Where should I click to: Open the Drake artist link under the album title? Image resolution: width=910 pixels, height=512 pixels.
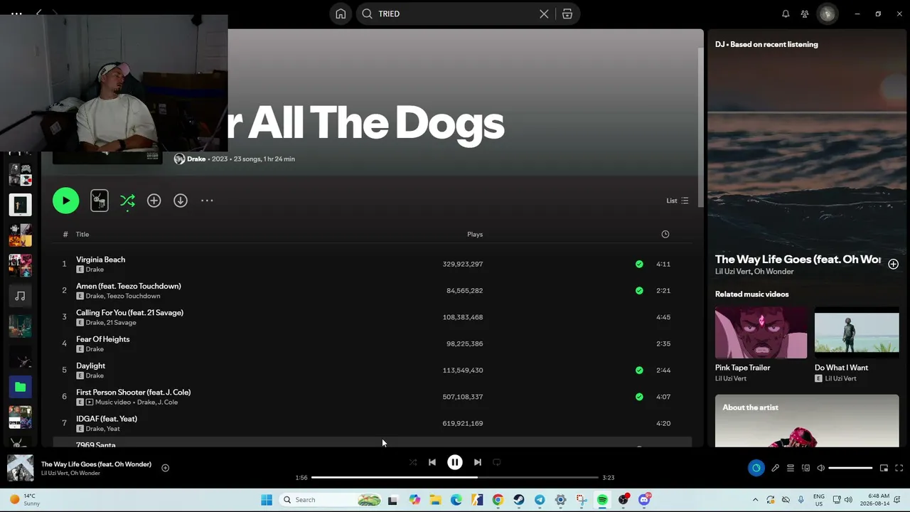pos(196,159)
